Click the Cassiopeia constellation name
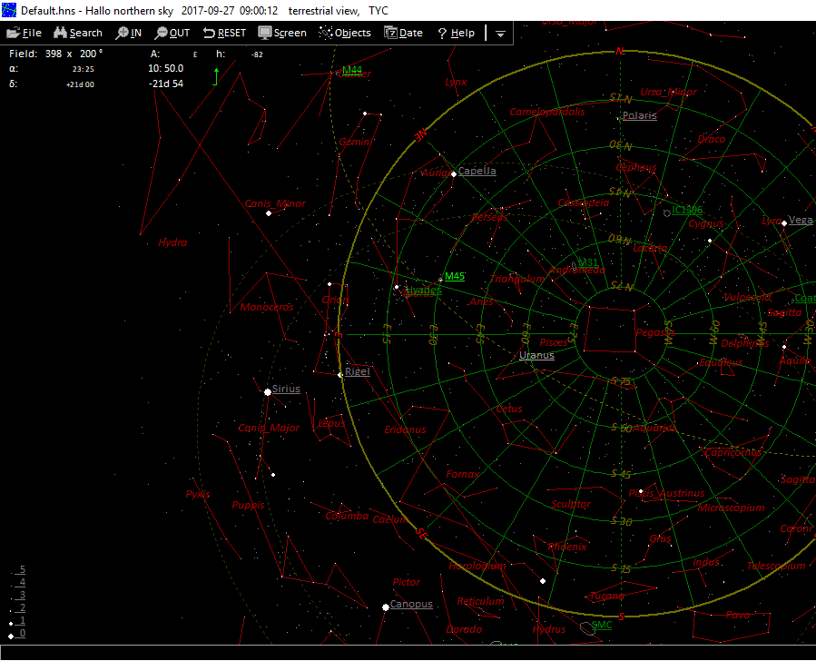The height and width of the screenshot is (661, 816). coord(584,203)
